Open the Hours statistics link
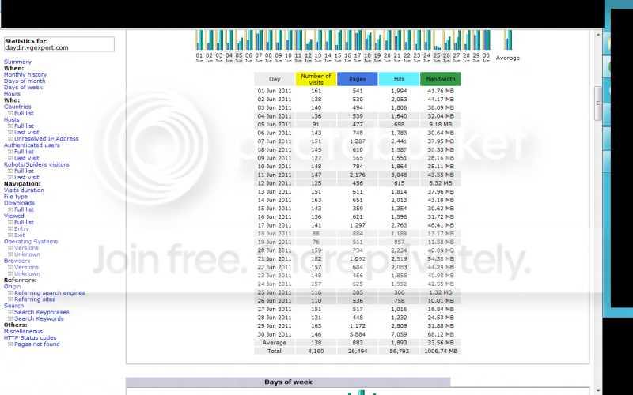This screenshot has width=633, height=395. pyautogui.click(x=12, y=94)
